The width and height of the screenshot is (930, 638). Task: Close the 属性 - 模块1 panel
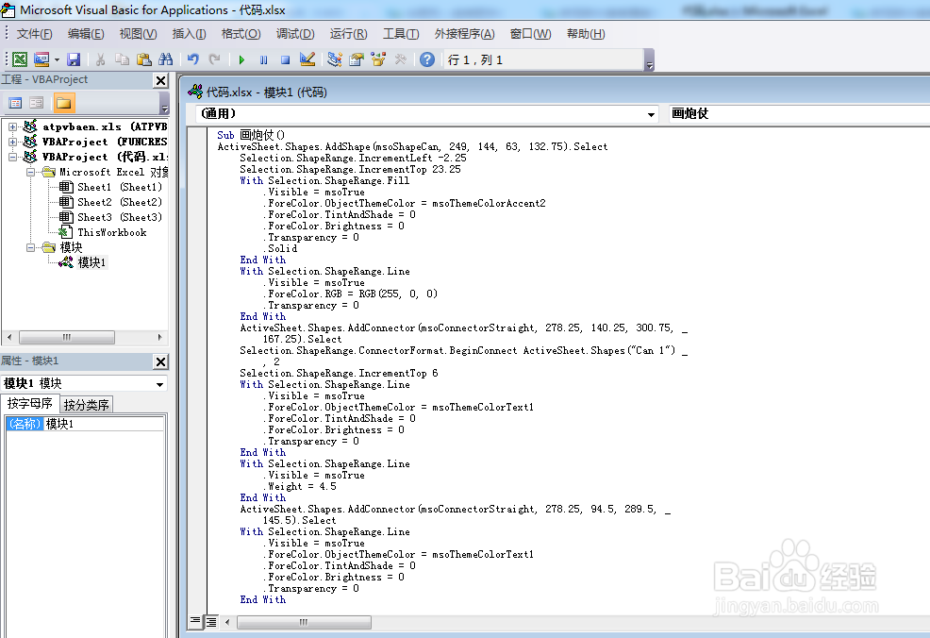(x=160, y=361)
